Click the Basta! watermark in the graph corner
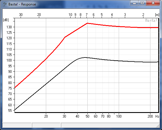This screenshot has height=130, width=162. pos(151,20)
